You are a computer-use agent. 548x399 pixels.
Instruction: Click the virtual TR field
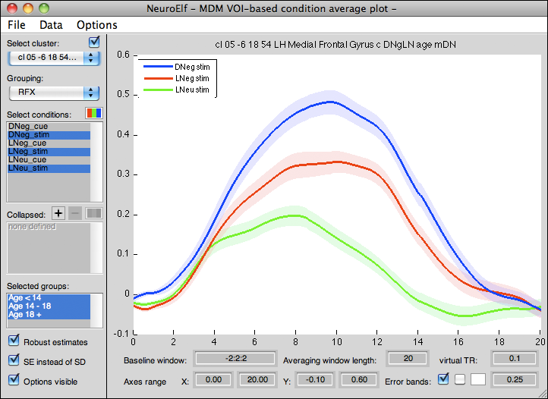pos(512,359)
